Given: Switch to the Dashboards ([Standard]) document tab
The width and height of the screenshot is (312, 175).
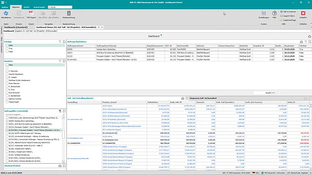Looking at the screenshot, I should 16,27.
